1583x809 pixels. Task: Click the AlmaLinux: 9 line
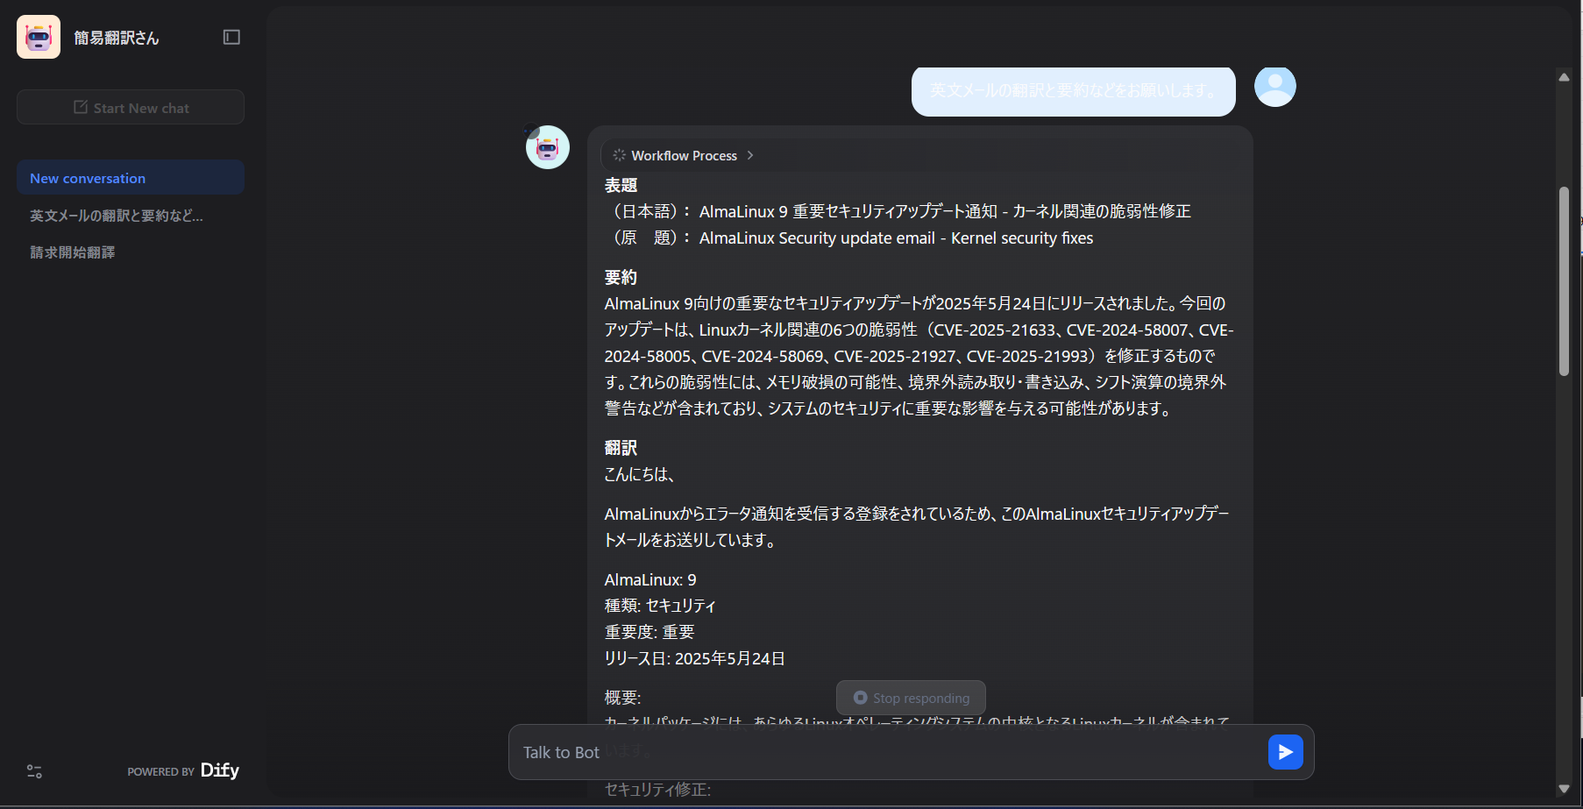tap(650, 579)
